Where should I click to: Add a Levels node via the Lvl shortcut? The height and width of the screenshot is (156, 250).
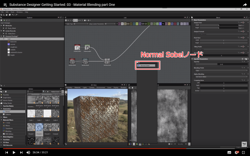(x=158, y=24)
